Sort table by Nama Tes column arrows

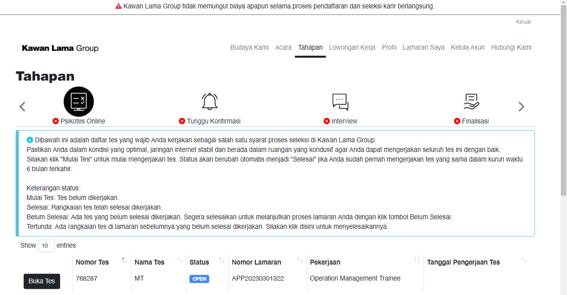click(x=180, y=260)
